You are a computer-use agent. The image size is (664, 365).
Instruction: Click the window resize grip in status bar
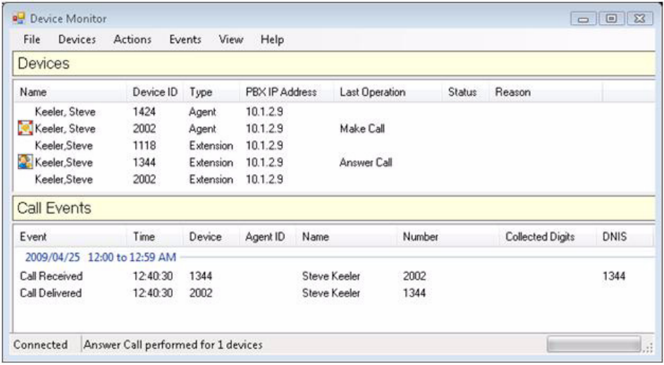point(648,347)
